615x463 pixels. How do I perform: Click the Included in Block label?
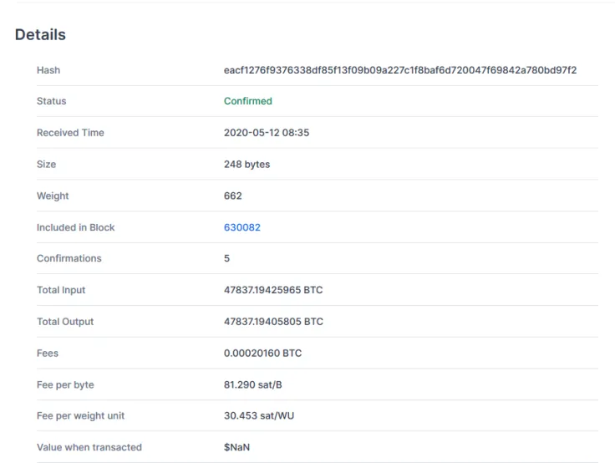coord(75,227)
